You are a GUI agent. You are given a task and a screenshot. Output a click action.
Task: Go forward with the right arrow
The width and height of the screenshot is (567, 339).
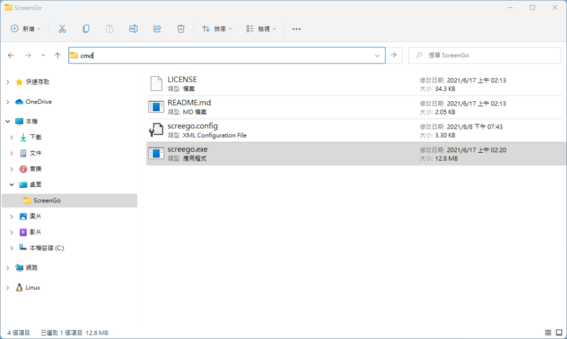pos(28,55)
